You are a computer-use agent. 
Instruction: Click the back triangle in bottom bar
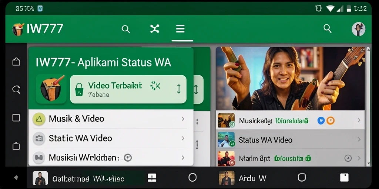click(16, 178)
